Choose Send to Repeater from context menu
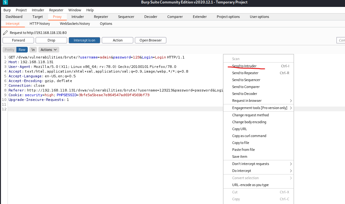This screenshot has height=204, width=345. (x=259, y=73)
